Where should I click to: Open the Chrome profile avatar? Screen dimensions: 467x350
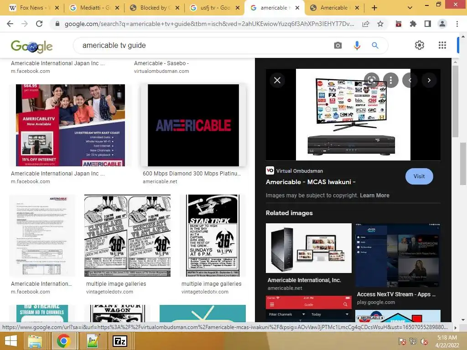[x=442, y=24]
